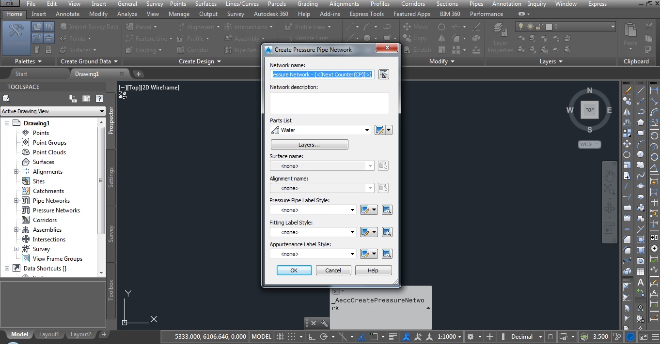The image size is (660, 344).
Task: Click the Toolspace help question mark icon
Action: pos(98,99)
